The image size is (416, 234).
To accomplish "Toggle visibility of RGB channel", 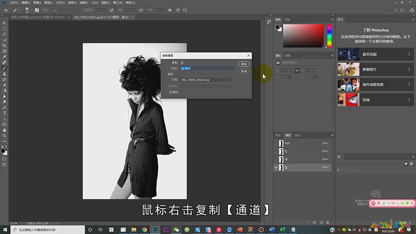I will [x=276, y=144].
